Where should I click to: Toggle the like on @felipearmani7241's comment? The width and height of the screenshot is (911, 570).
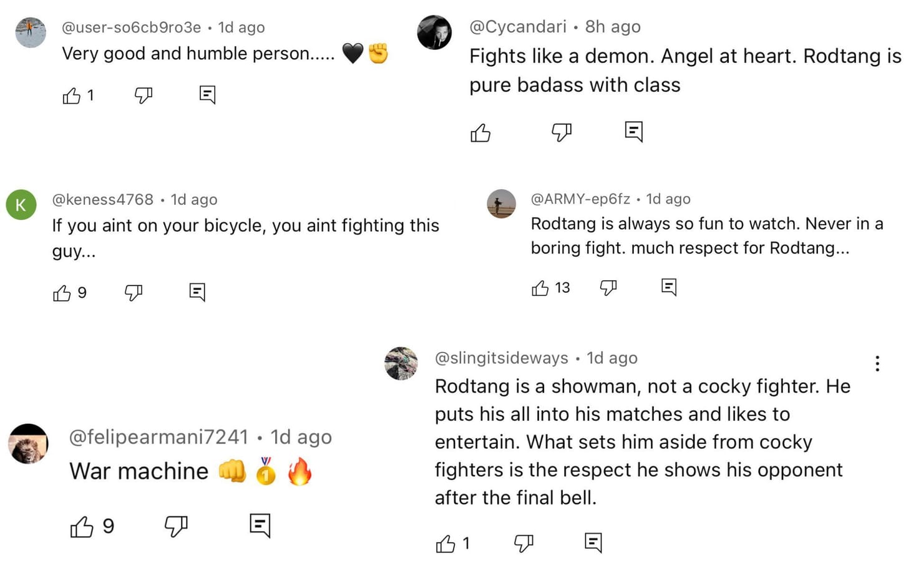(x=82, y=526)
